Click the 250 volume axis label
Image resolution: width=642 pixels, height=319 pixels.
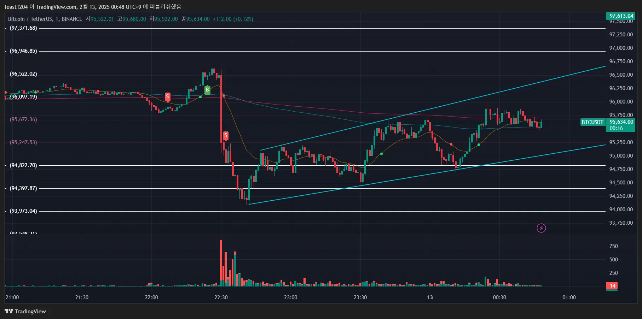click(x=614, y=273)
